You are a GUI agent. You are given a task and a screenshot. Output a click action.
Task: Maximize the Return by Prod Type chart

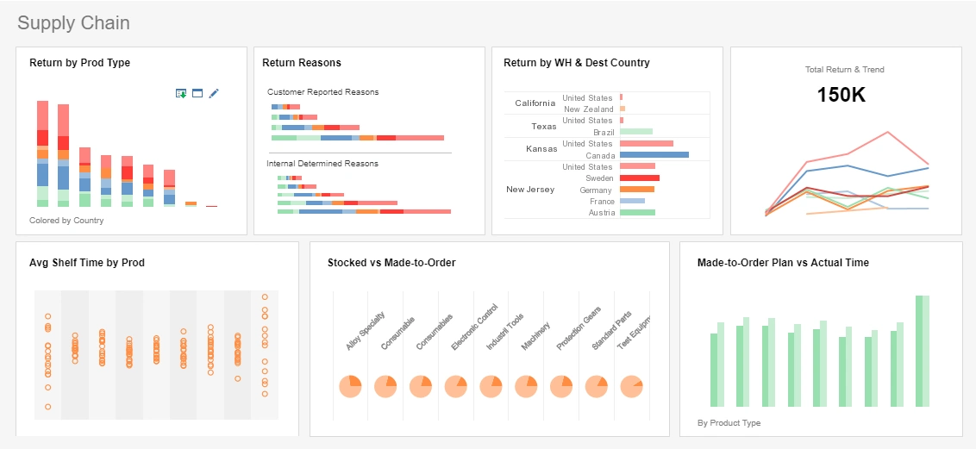point(197,93)
